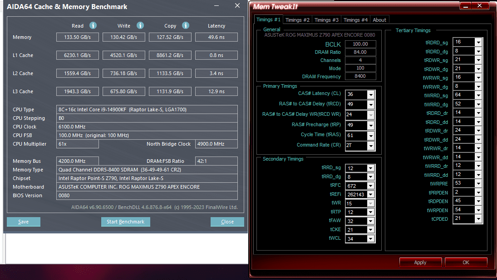Screen dimensions: 497x280
Task: Click the CPU Type field text
Action: (147, 109)
